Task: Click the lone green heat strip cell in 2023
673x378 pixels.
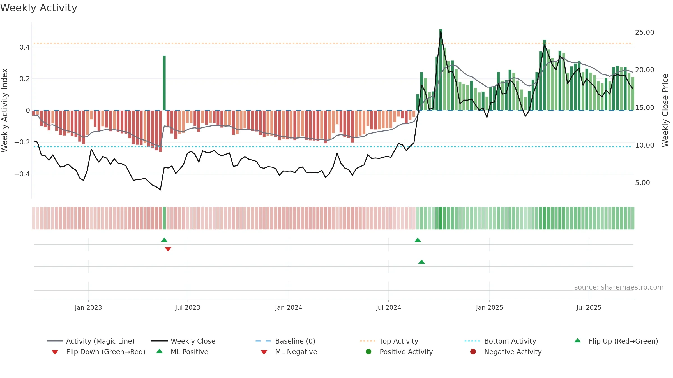Action: click(x=164, y=218)
